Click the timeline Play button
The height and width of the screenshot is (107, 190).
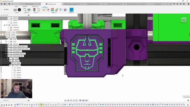(x=7, y=105)
